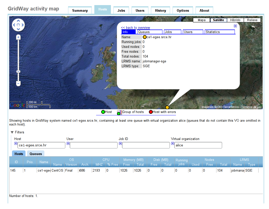This screenshot has height=209, width=269.
Task: Sort by CPU MHZ column
Action: (x=99, y=164)
